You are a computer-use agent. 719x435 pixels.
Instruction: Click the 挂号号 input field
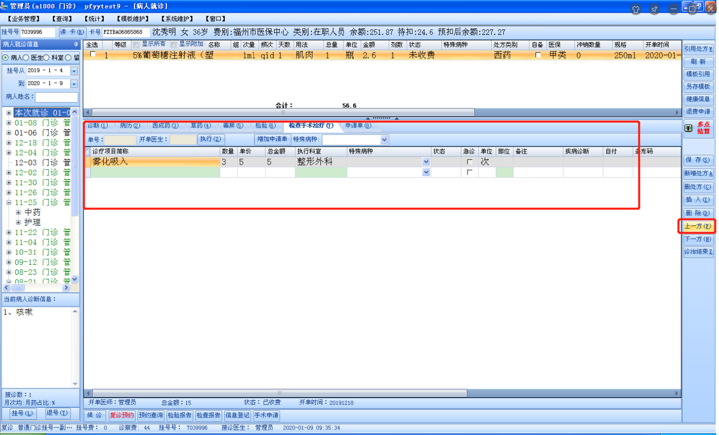tap(38, 32)
